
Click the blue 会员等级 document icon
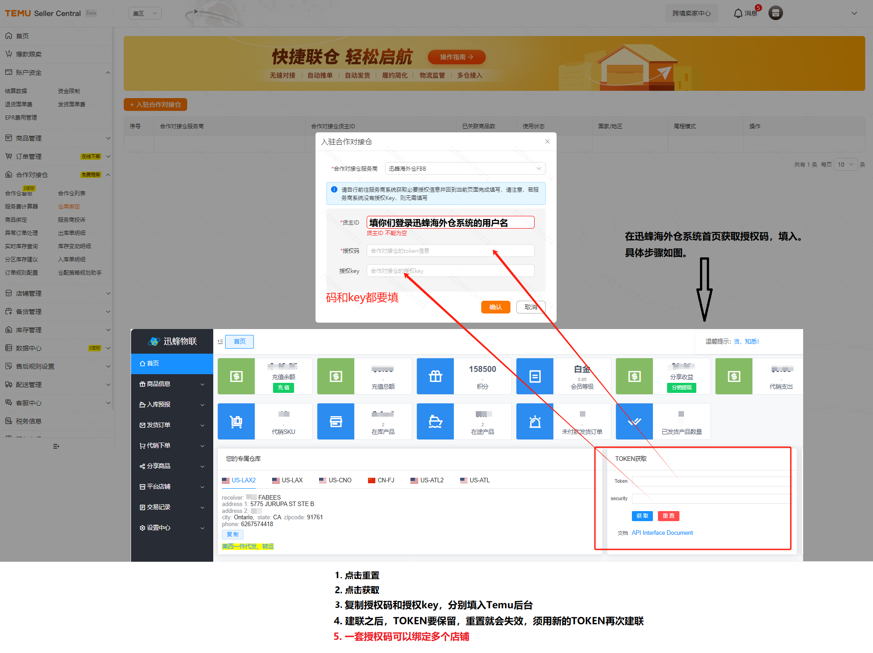pos(535,376)
